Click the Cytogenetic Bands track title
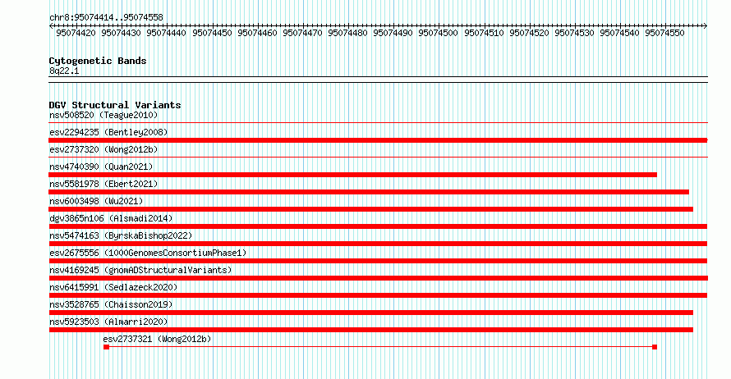The image size is (731, 379). click(98, 61)
